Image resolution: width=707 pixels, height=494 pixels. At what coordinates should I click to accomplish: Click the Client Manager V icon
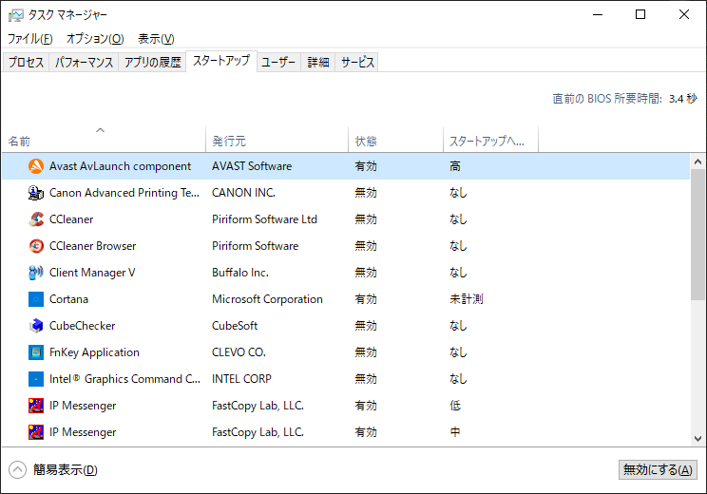point(36,273)
